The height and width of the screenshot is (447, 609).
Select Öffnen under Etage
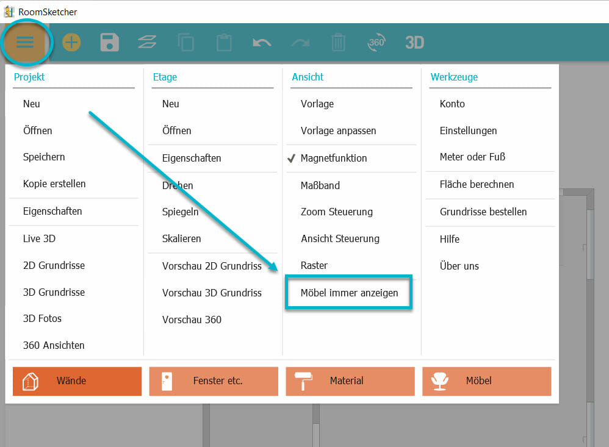tap(177, 131)
